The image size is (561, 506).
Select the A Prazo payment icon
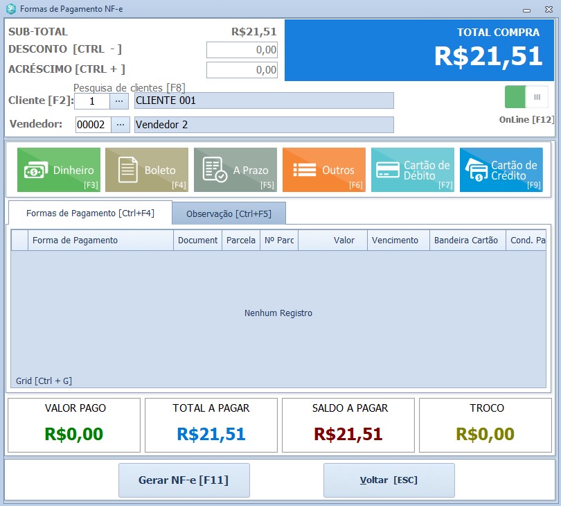coord(214,170)
